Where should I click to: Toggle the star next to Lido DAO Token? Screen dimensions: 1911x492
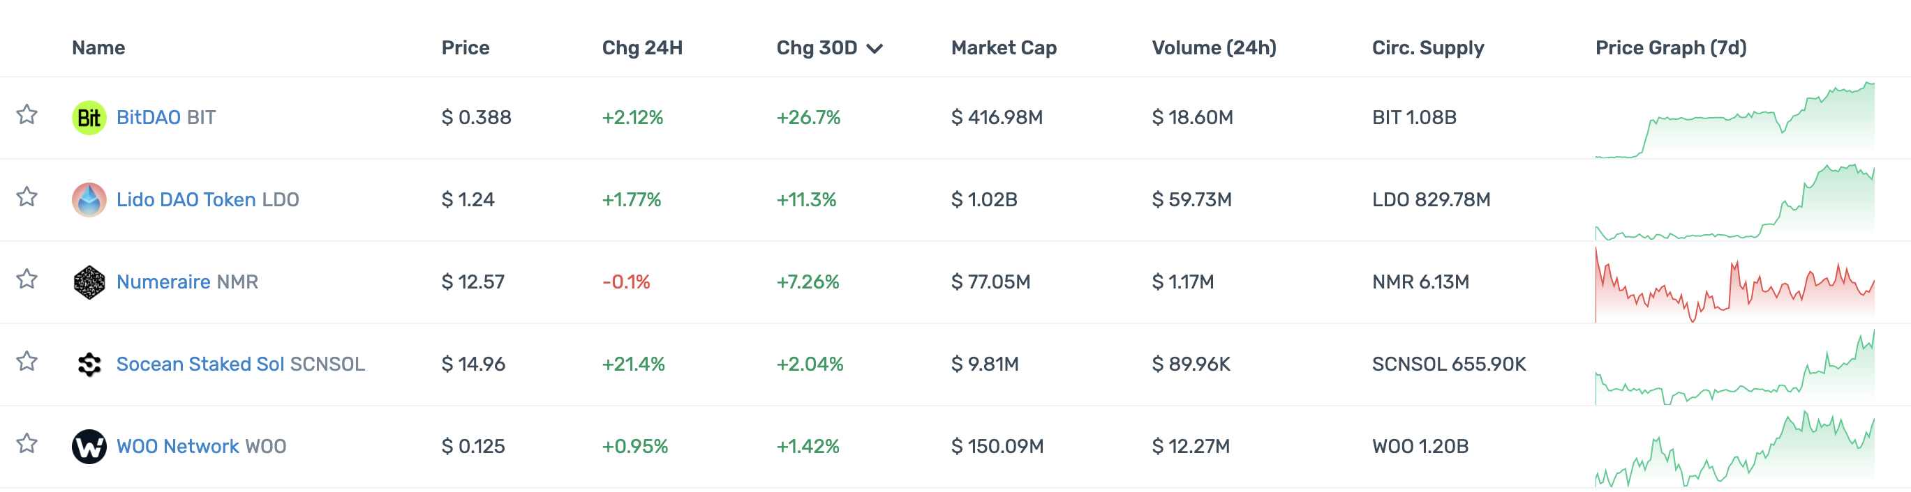point(27,197)
